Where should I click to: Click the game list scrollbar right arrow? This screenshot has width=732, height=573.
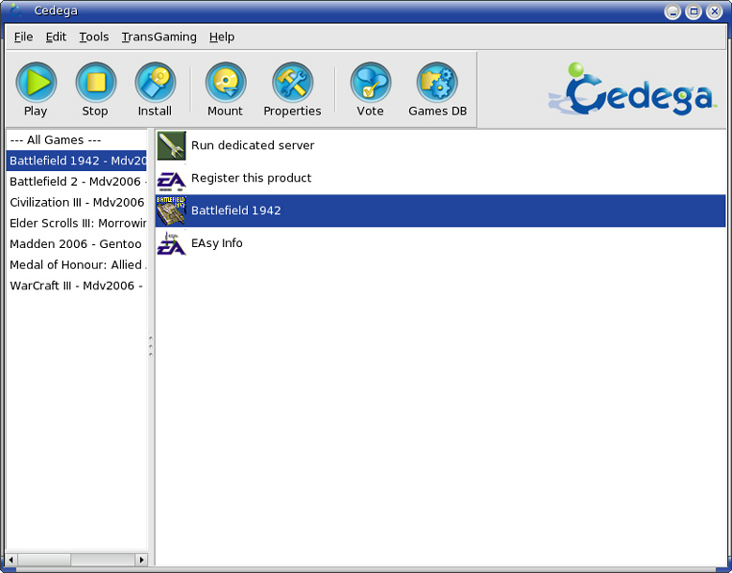(x=142, y=559)
